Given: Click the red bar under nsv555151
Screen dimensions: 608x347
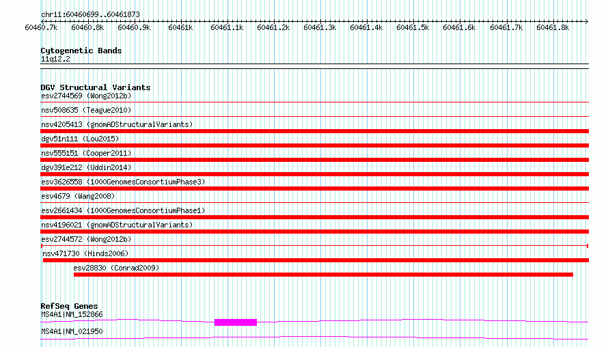Looking at the screenshot, I should click(314, 160).
